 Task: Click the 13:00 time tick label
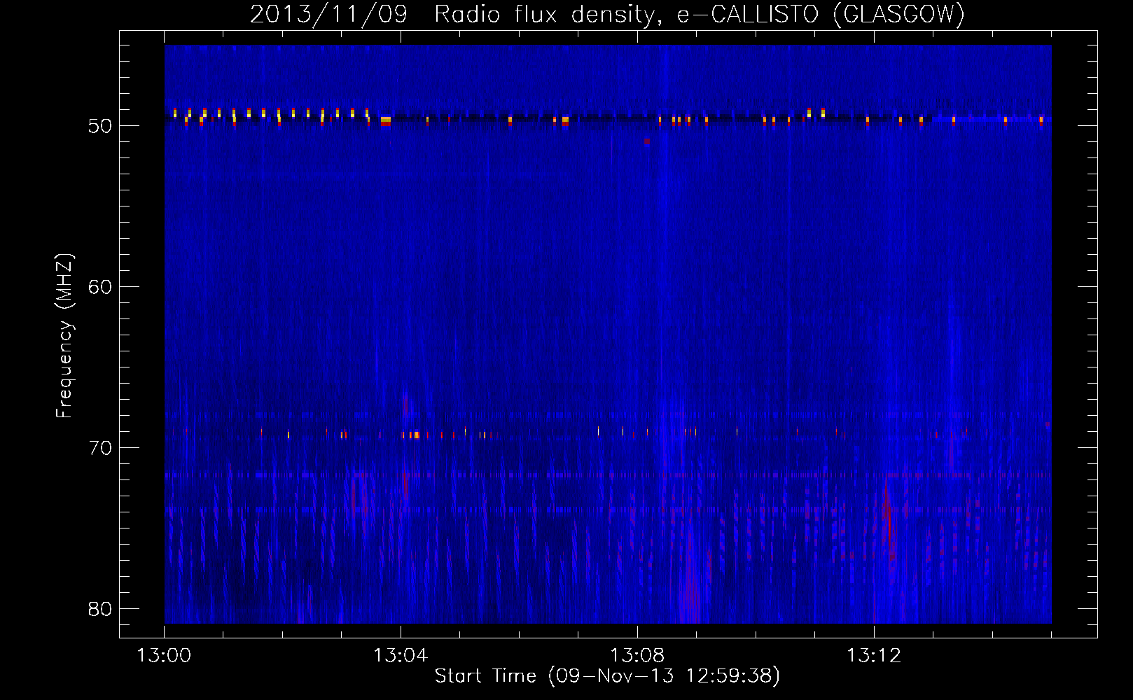[164, 656]
